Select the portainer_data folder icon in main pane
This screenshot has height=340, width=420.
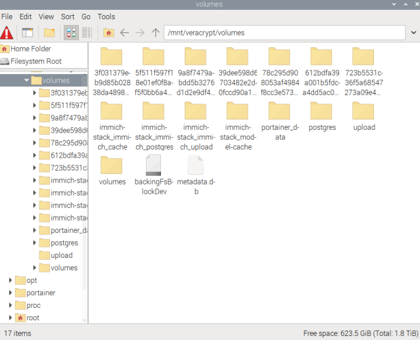point(279,111)
